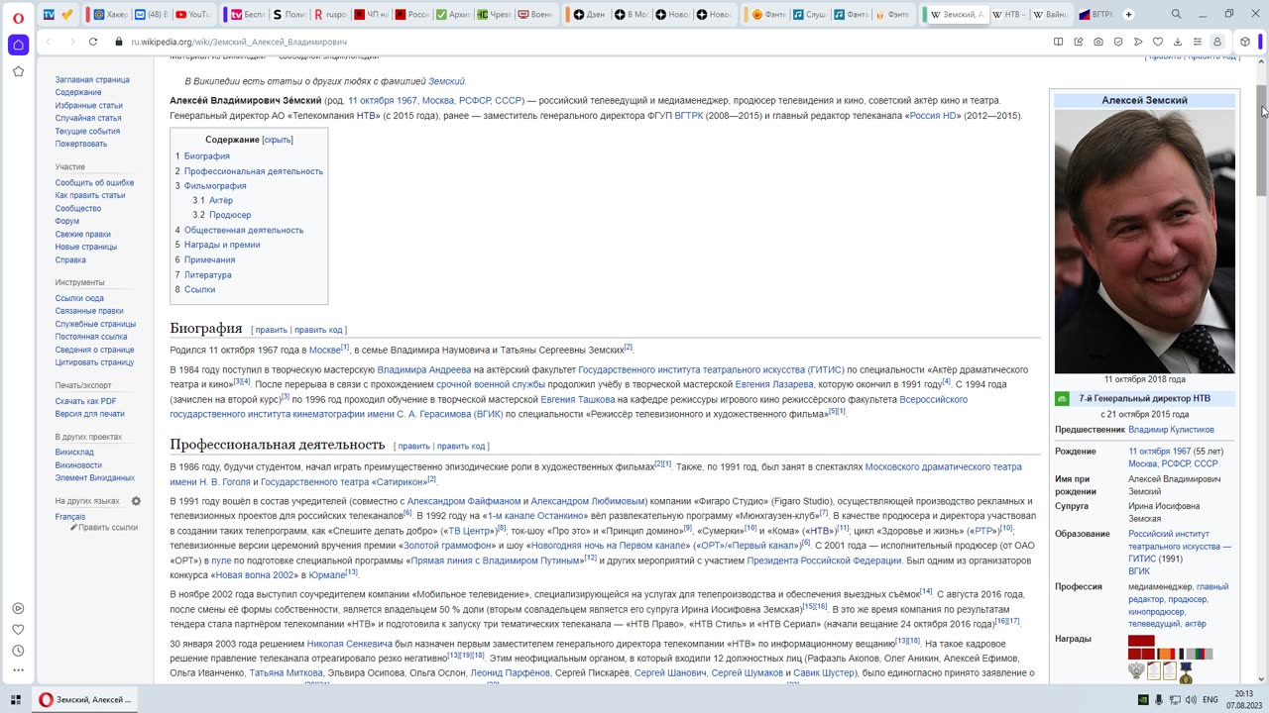Open the Сообщить об ошибке link

point(94,183)
